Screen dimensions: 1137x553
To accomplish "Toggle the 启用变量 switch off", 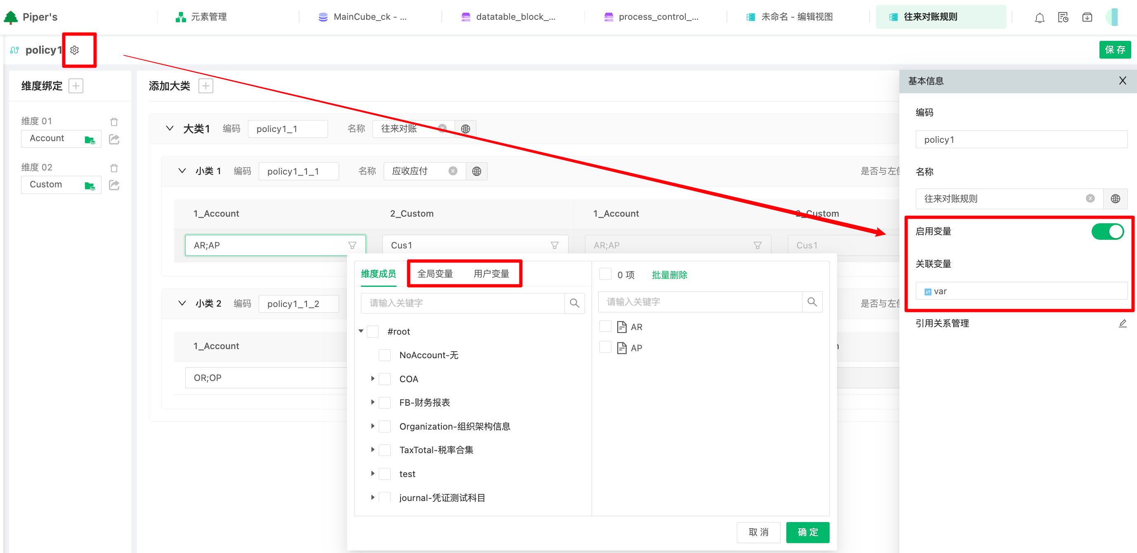I will click(1107, 232).
